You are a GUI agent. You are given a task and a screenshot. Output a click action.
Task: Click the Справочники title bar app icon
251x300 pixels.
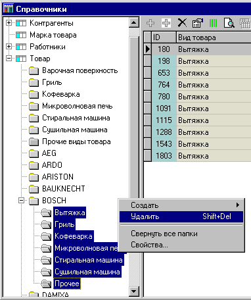click(x=9, y=9)
